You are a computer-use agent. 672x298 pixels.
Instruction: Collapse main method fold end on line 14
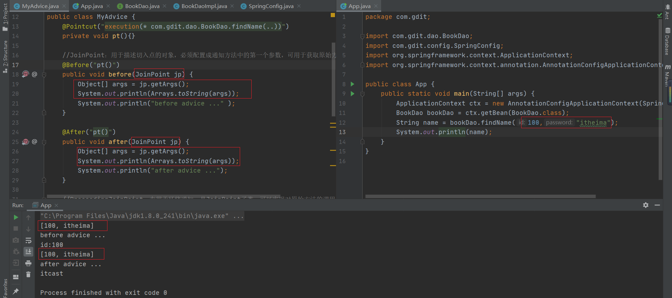point(363,142)
